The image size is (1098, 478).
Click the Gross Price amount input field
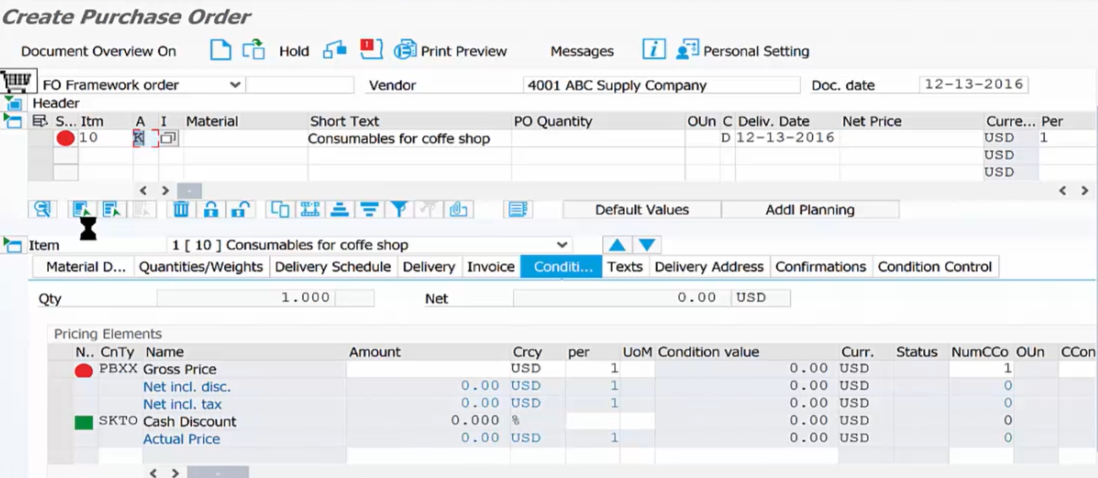pos(428,369)
